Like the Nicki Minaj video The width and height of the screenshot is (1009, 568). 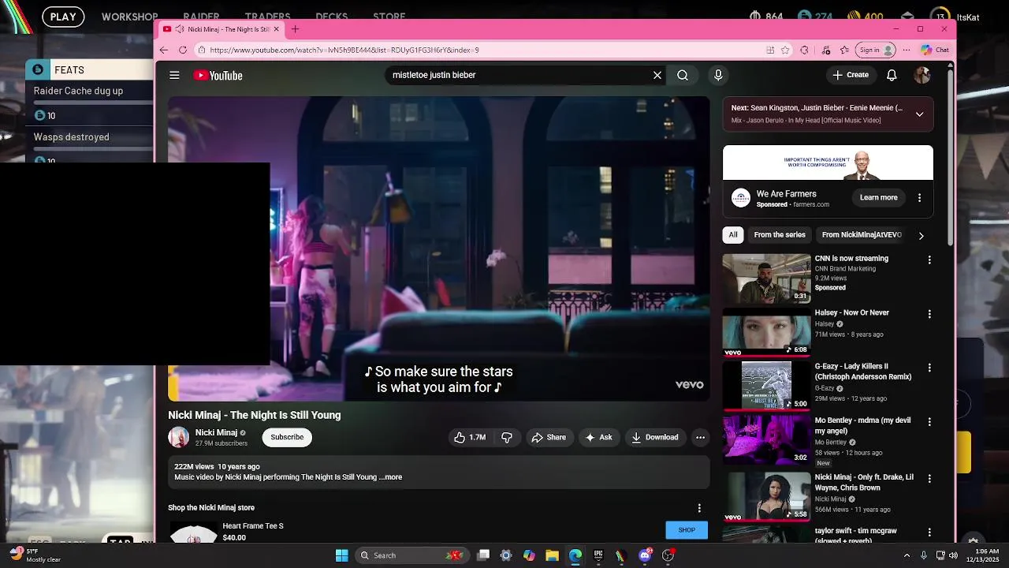point(470,437)
